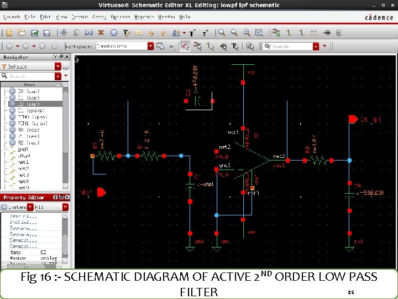
Task: Click the red Delete X icon
Action: (101, 33)
